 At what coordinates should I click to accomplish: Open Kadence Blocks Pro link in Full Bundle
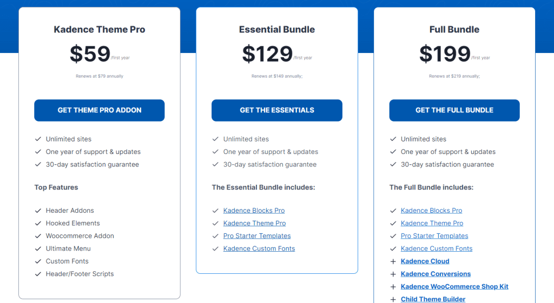[x=431, y=211]
